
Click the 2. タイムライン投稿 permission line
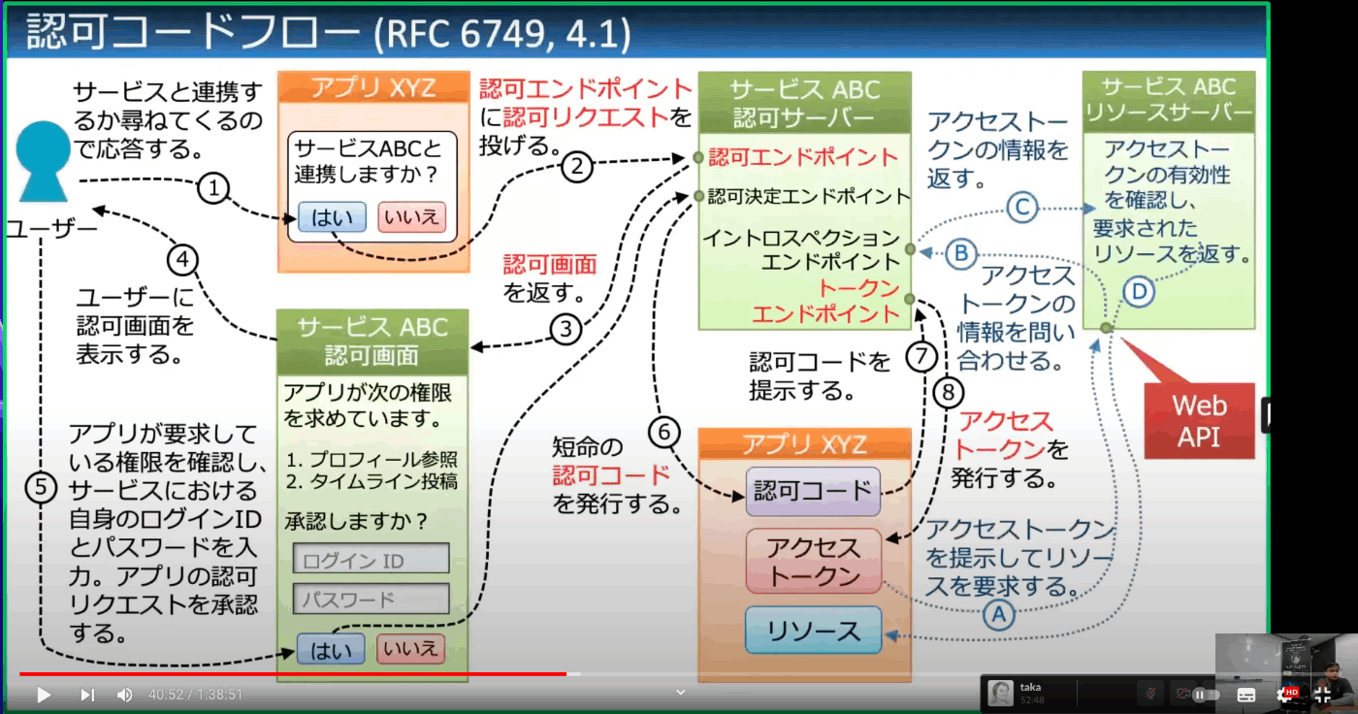tap(372, 482)
